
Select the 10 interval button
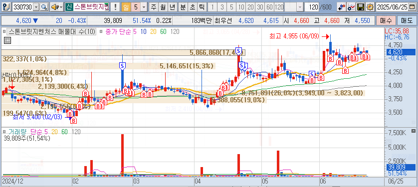241,7
